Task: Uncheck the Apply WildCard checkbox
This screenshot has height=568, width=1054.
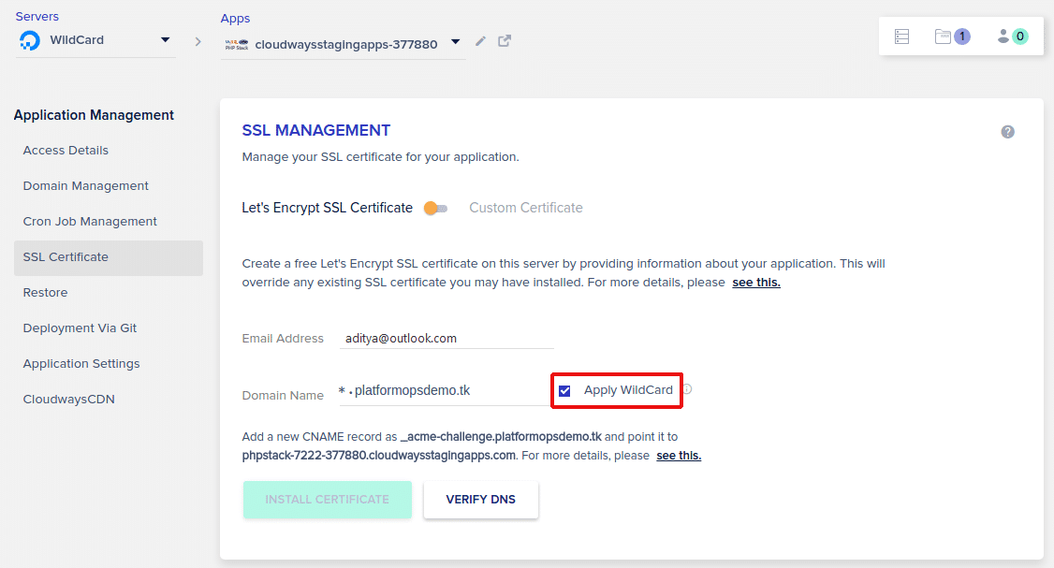Action: (x=564, y=390)
